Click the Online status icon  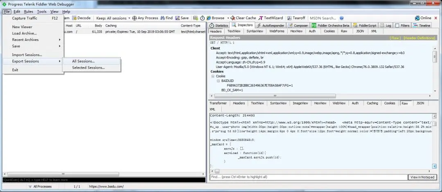417,18
